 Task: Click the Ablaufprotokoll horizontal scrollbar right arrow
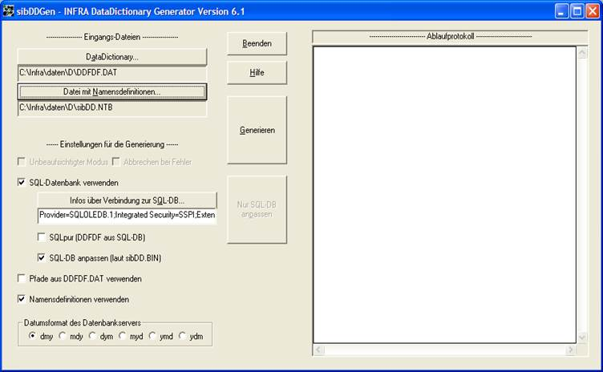point(570,350)
